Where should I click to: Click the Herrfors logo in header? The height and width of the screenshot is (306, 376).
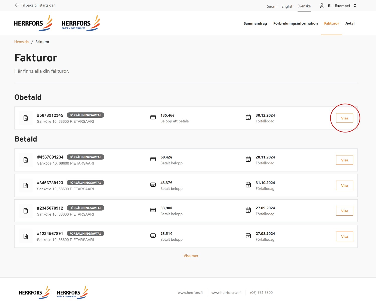pos(33,23)
